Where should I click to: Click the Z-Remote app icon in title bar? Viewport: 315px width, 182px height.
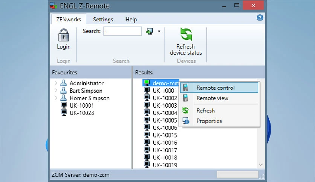point(54,6)
